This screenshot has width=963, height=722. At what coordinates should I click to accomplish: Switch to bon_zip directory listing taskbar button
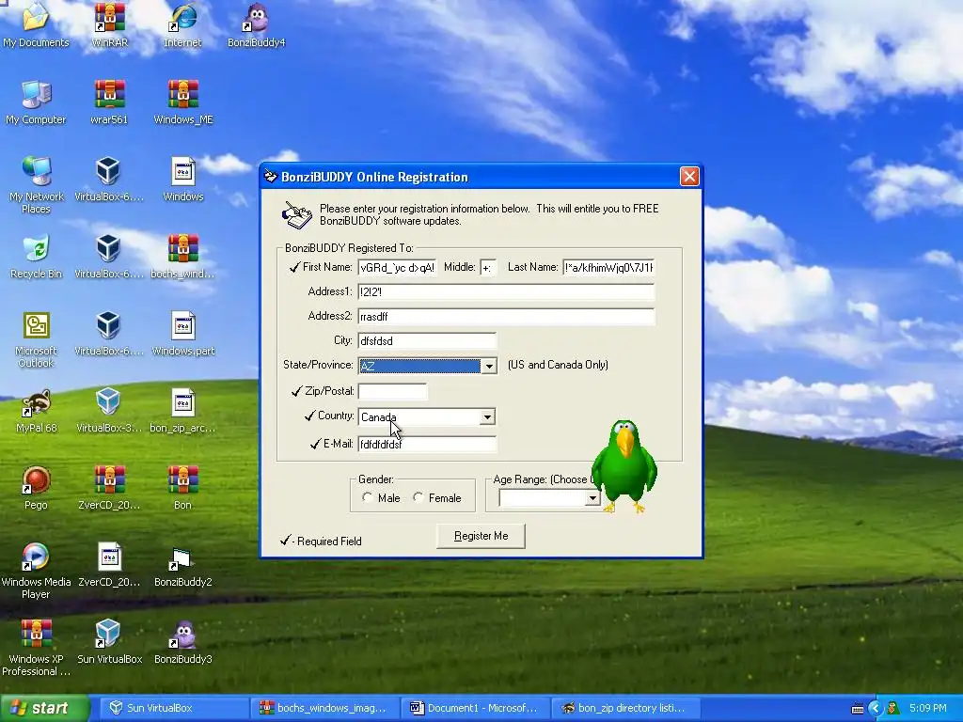pos(626,708)
